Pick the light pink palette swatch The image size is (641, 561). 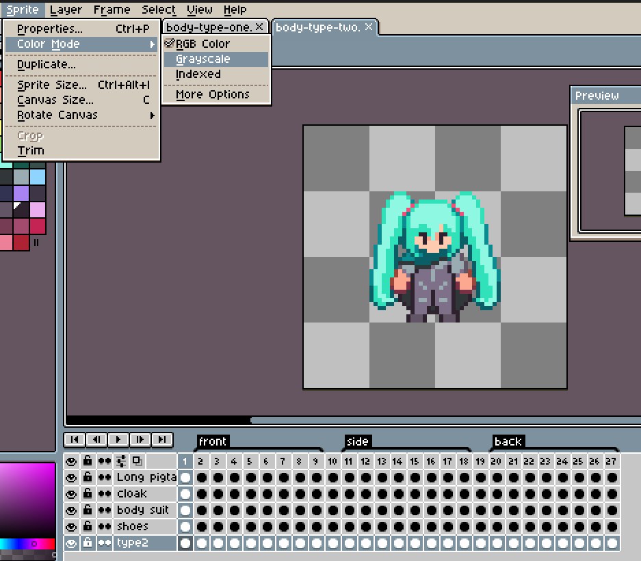pos(37,210)
